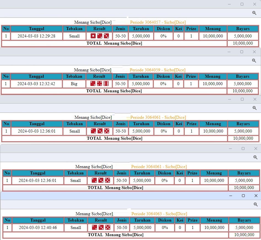Open Periode link in upper 3064061 window

158,117
